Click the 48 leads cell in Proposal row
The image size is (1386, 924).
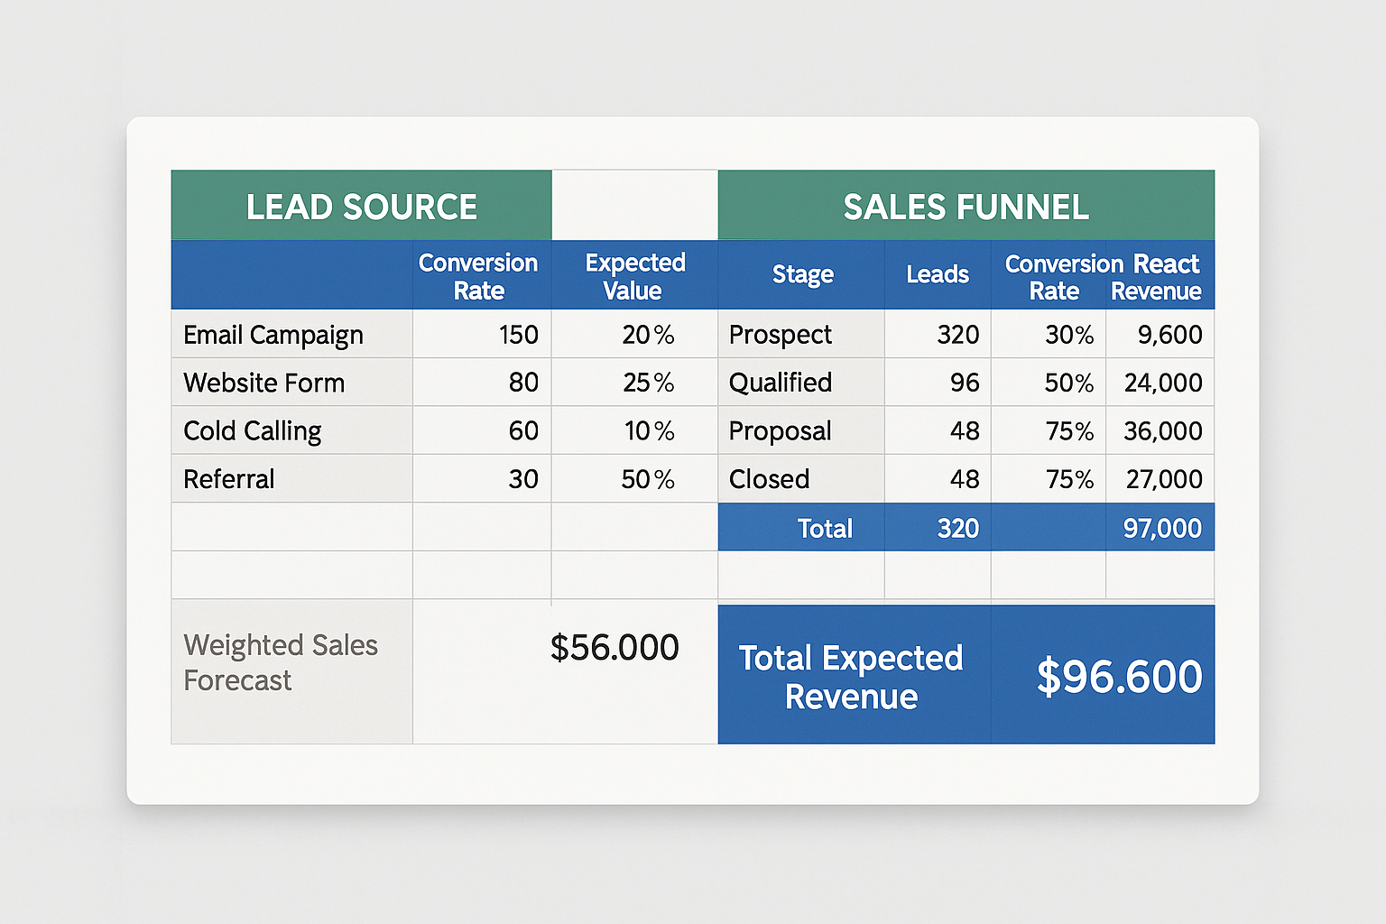[938, 430]
